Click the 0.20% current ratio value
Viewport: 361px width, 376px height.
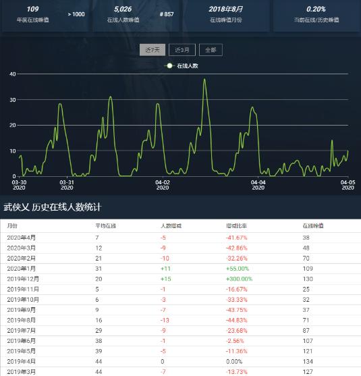[316, 9]
